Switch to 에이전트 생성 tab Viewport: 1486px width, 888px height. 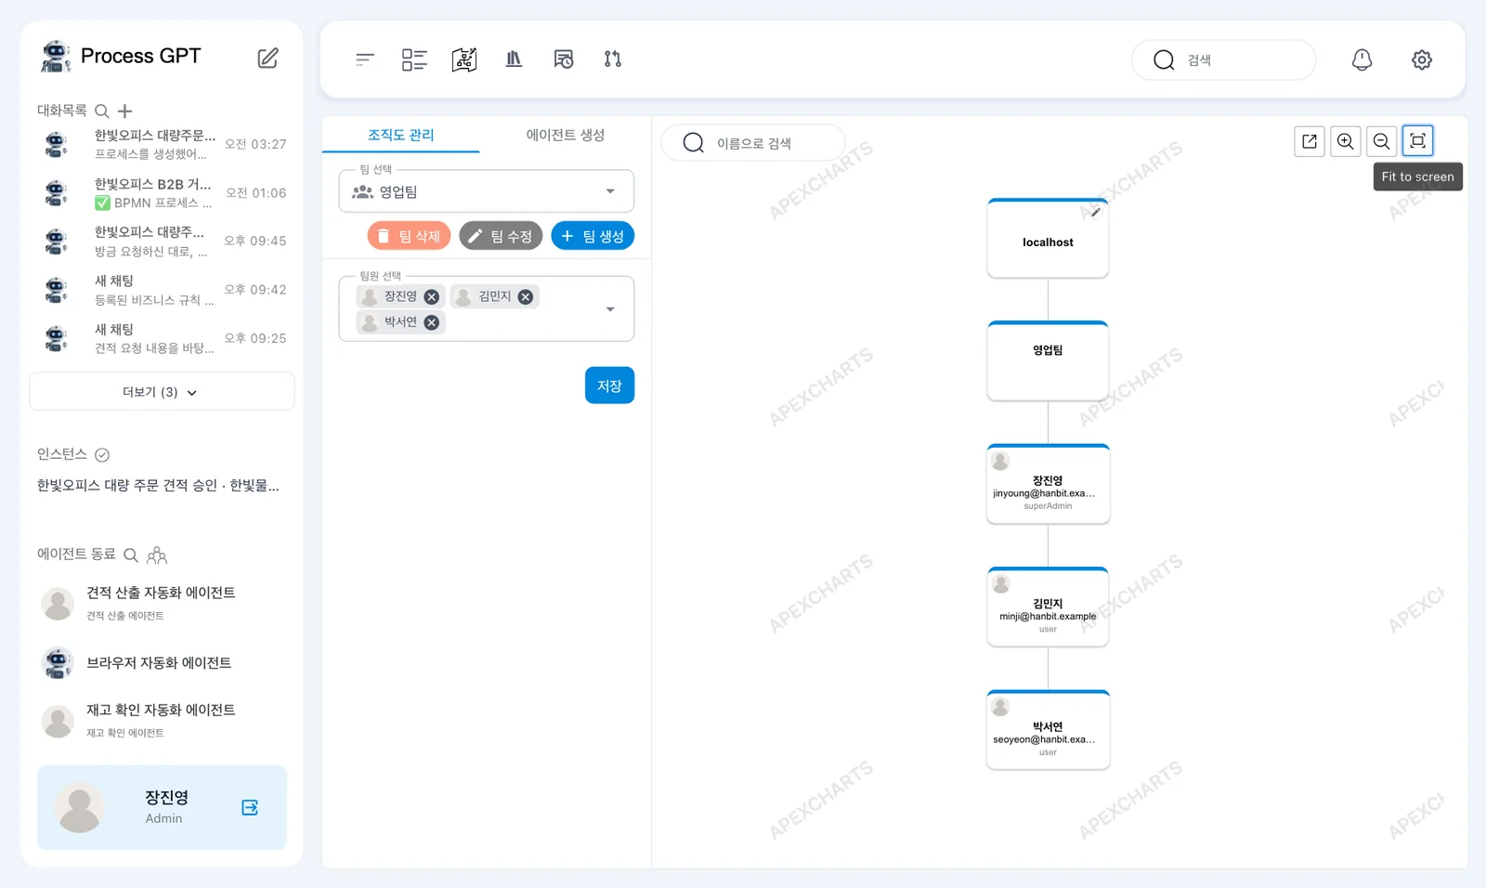(x=566, y=135)
